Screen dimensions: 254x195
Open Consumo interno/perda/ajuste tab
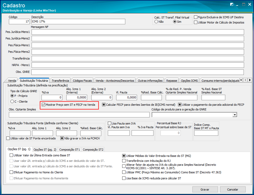coord(220,80)
